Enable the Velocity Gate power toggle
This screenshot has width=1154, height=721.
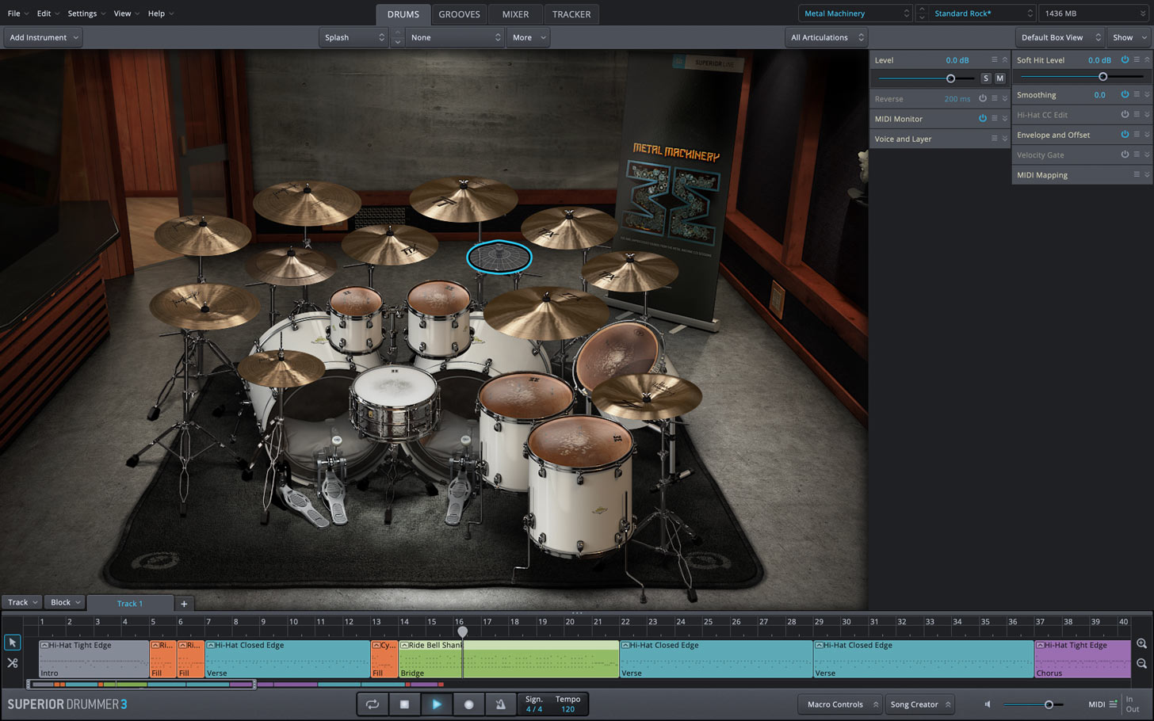[1124, 154]
